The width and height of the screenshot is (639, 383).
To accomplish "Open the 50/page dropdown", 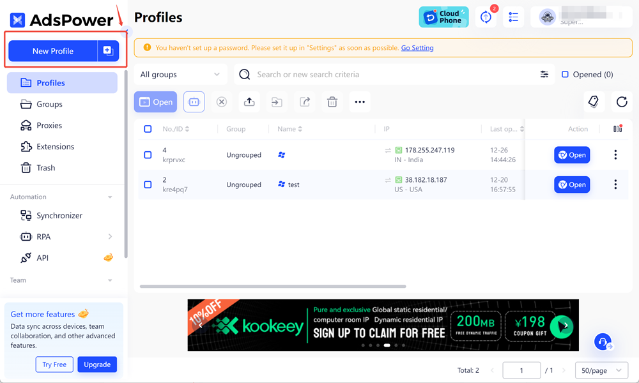I will [x=601, y=370].
